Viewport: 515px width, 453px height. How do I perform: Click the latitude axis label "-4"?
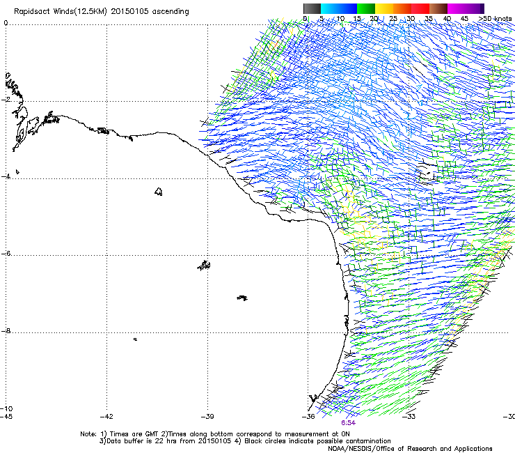point(6,176)
